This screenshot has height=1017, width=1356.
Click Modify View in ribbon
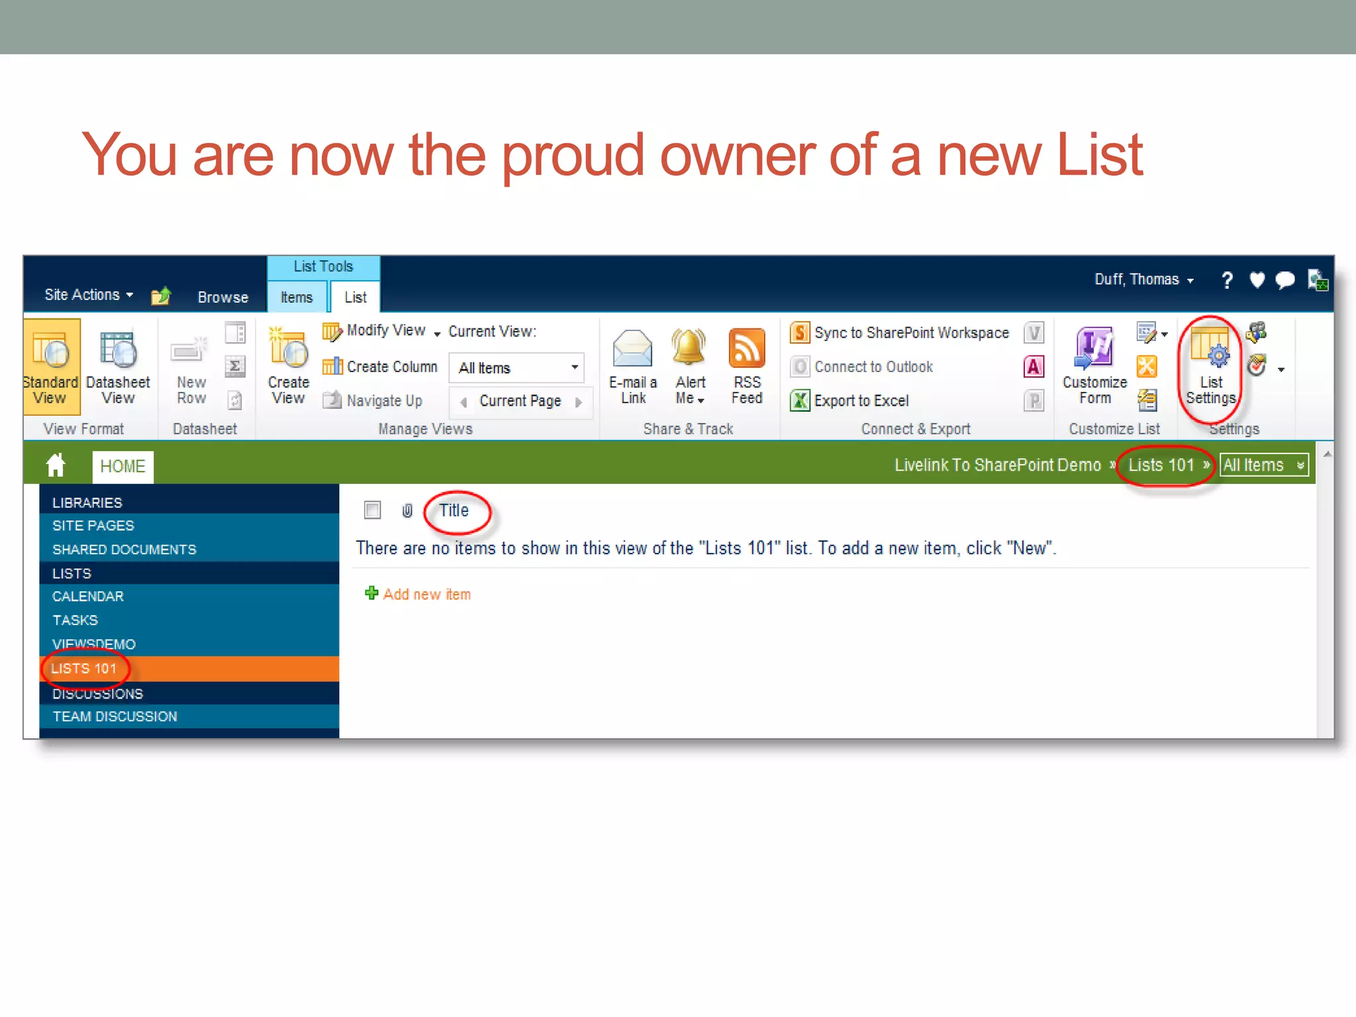click(375, 330)
